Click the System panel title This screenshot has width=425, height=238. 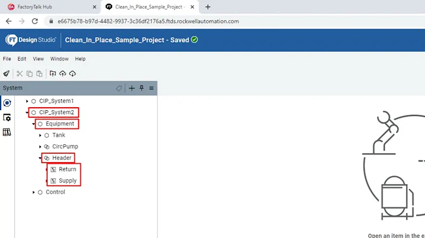[13, 88]
